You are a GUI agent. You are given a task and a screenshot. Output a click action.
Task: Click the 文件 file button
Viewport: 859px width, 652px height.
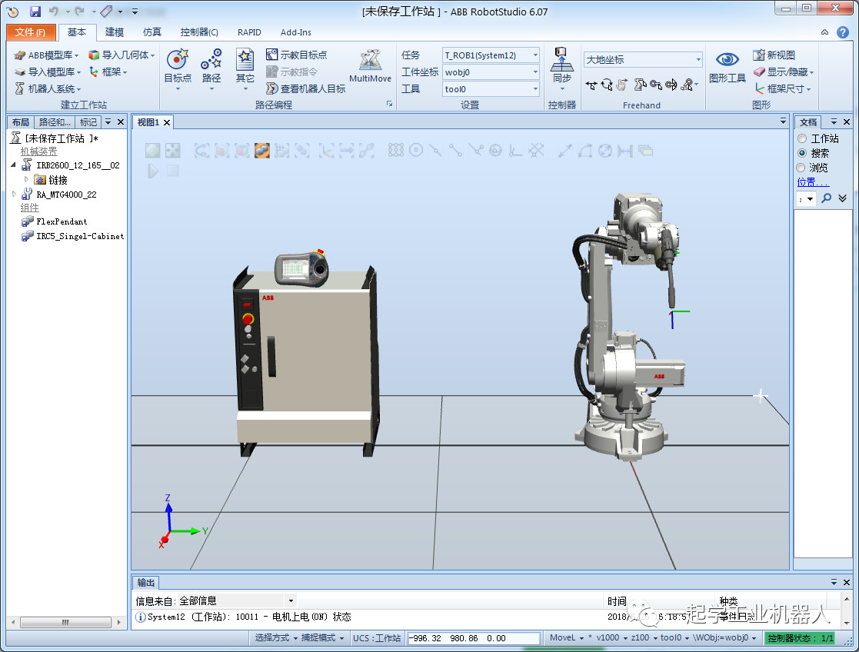pyautogui.click(x=31, y=32)
